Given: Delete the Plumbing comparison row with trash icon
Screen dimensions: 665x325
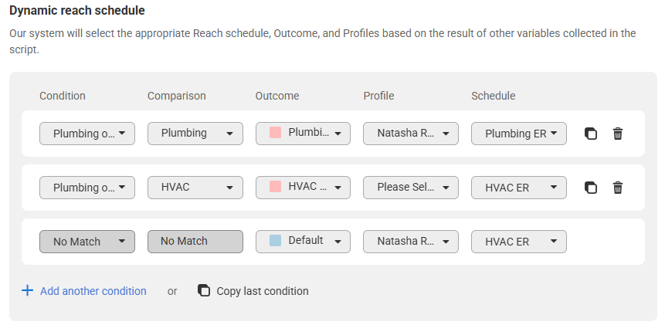Looking at the screenshot, I should (618, 134).
